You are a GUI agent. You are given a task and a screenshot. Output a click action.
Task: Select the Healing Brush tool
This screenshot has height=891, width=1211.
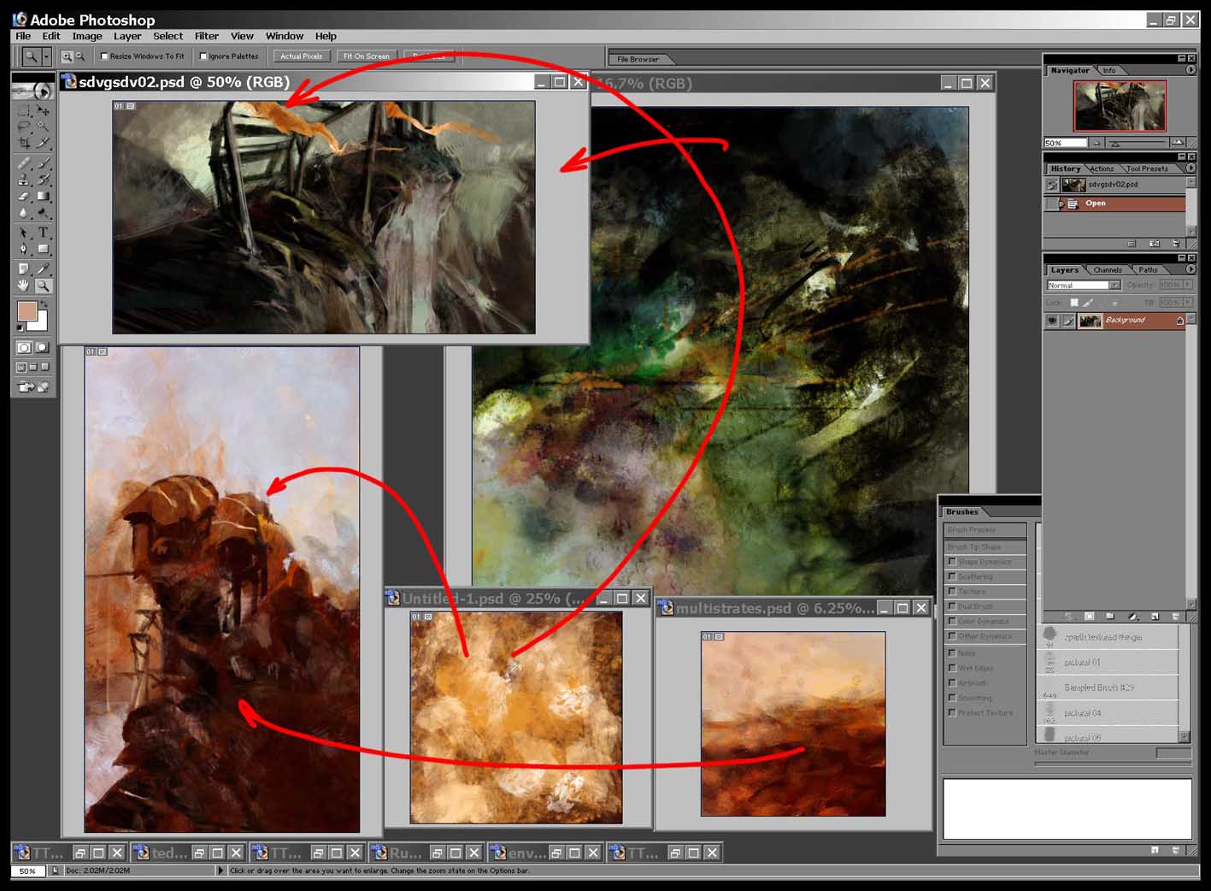click(x=25, y=163)
